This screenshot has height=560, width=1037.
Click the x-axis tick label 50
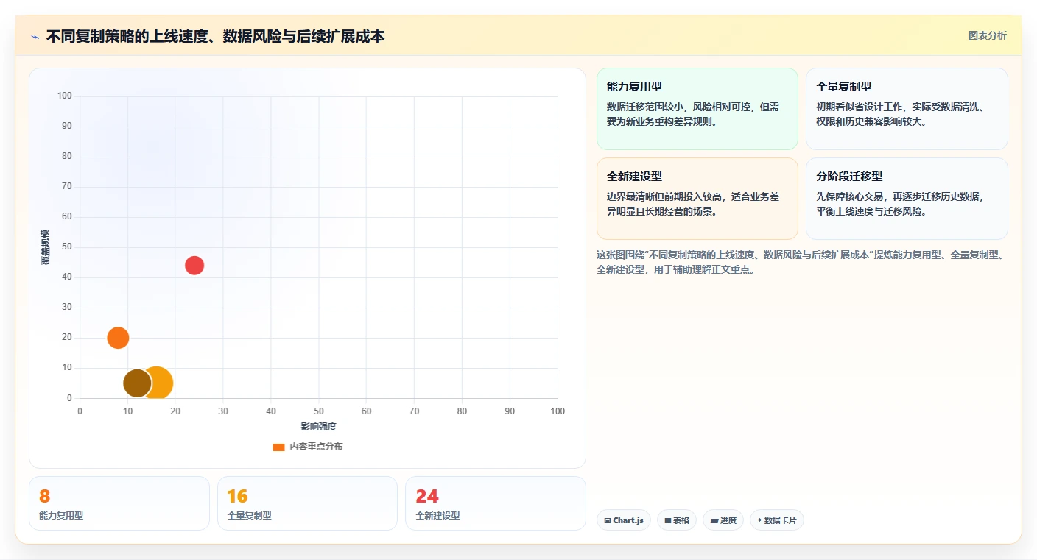click(319, 411)
